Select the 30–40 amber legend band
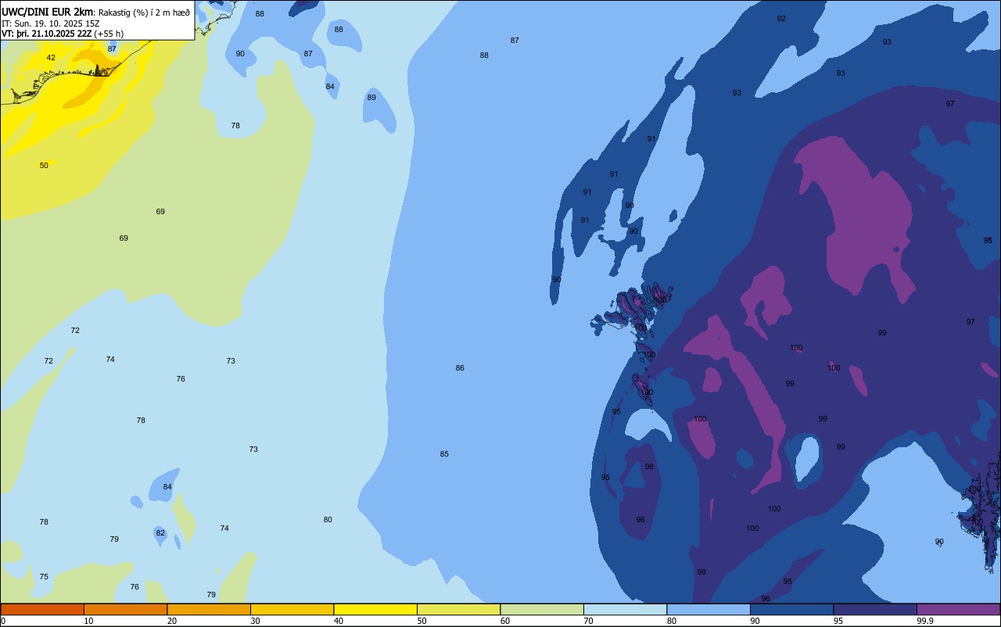1001x627 pixels. (292, 609)
